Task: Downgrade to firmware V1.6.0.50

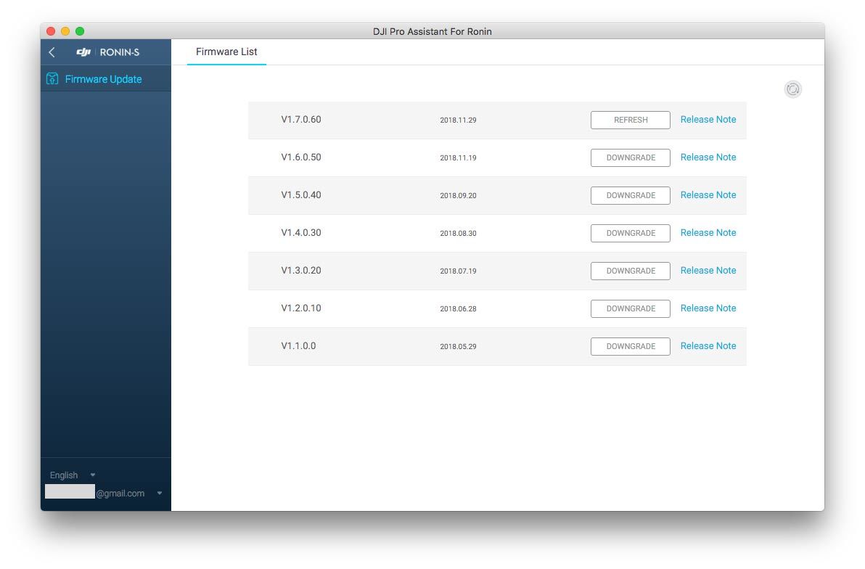Action: (631, 157)
